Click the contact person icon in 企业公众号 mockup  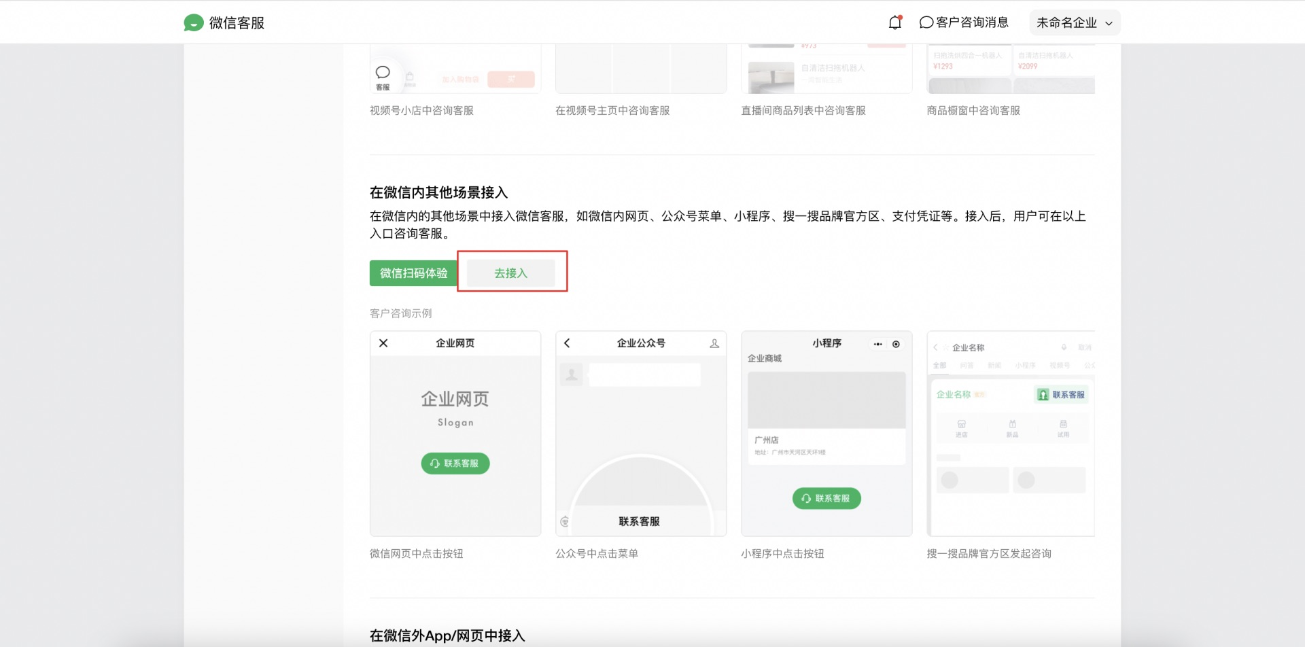point(715,344)
